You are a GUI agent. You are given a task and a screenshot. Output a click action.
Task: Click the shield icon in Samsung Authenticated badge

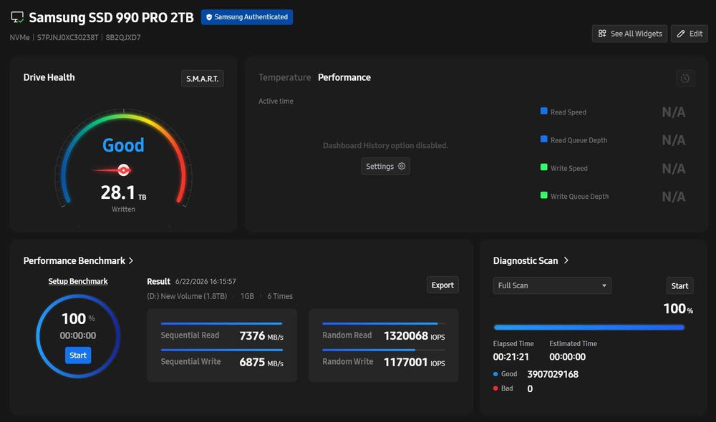click(x=209, y=17)
